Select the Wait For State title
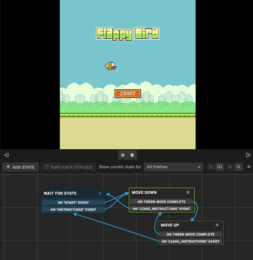This screenshot has width=253, height=260. point(60,193)
